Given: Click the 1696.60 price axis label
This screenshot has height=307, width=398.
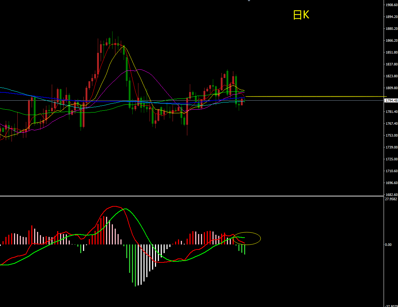Looking at the screenshot, I should point(391,183).
